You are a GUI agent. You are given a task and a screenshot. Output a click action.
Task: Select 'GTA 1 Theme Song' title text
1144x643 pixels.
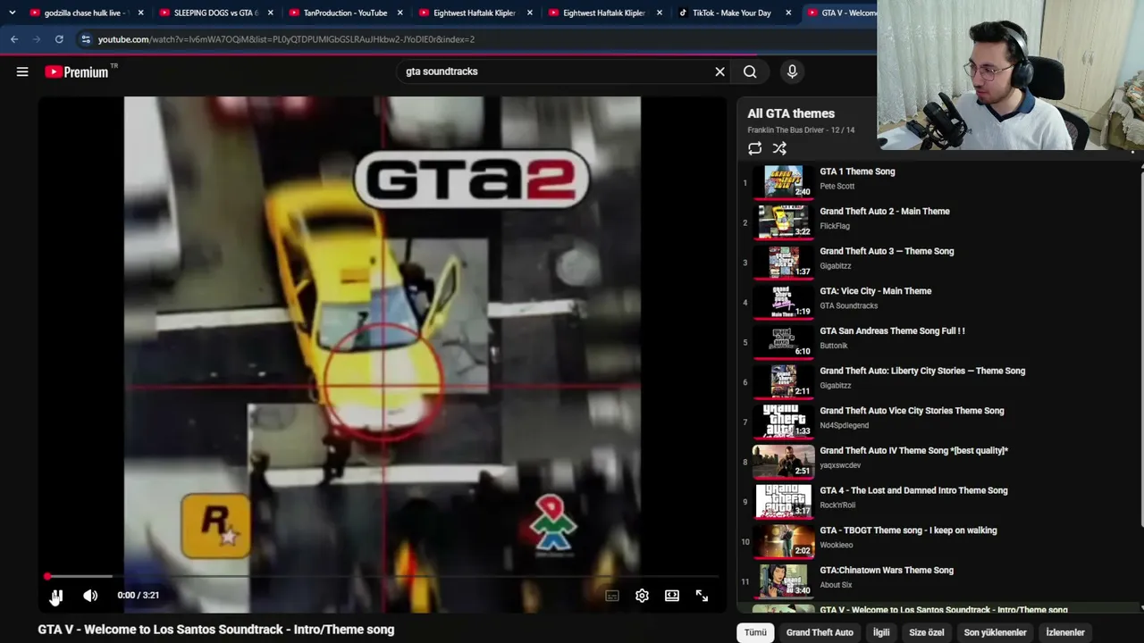[x=857, y=171]
